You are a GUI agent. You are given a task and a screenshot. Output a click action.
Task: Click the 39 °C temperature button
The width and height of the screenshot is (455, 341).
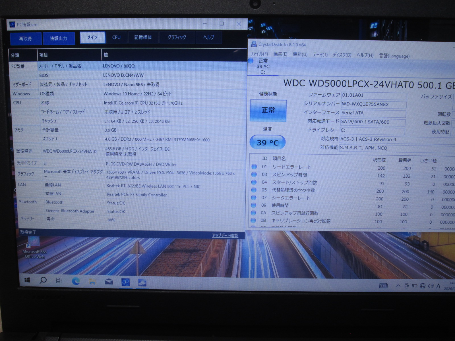(x=268, y=142)
